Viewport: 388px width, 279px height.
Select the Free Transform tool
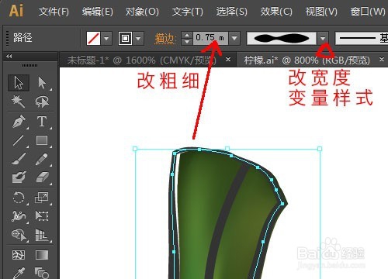(42, 216)
